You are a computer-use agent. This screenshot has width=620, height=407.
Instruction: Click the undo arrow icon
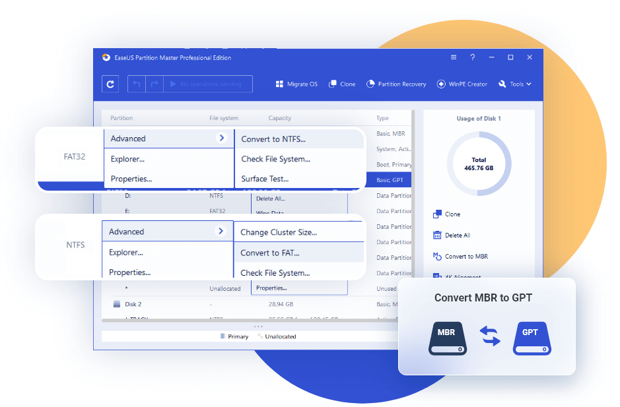[137, 84]
